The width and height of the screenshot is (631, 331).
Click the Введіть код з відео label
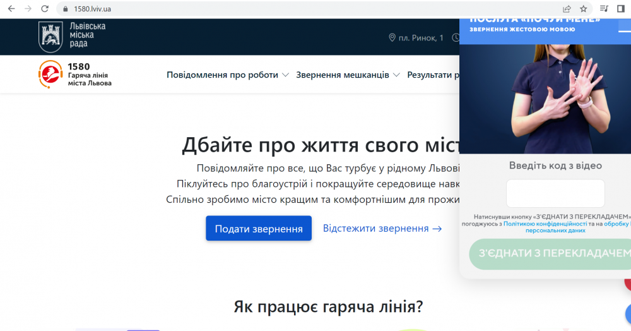point(555,165)
